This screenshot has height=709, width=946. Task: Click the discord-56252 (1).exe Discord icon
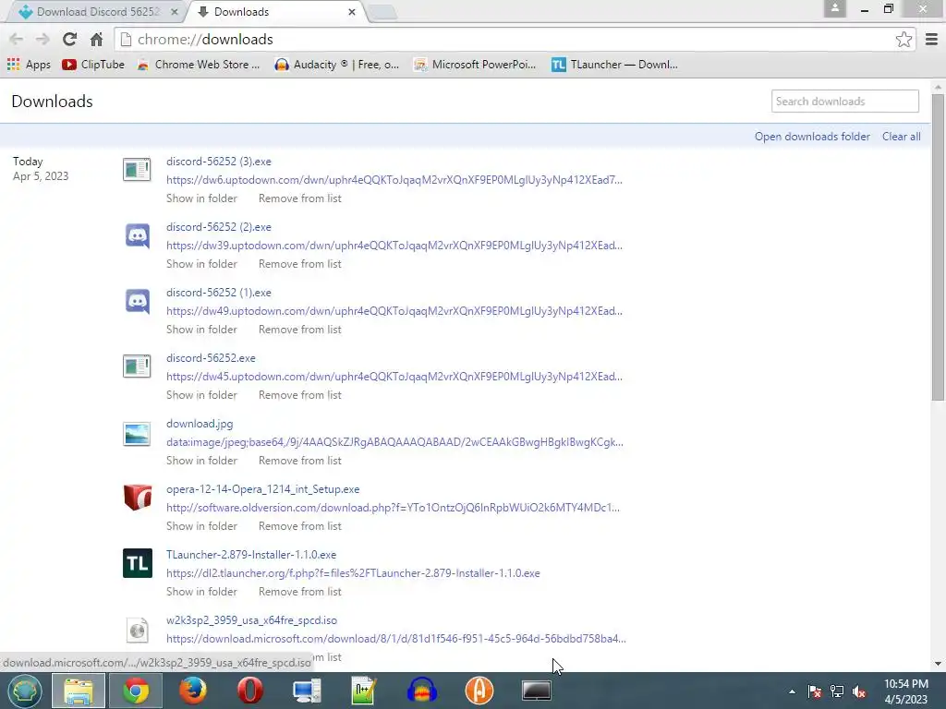137,301
